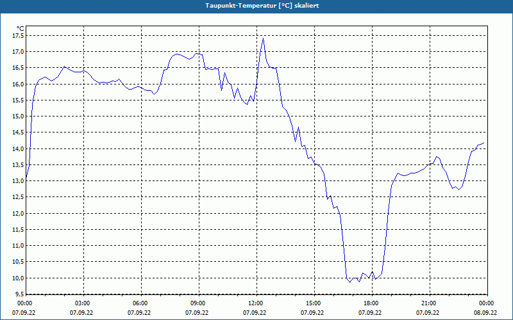The image size is (513, 320).
Task: Select the 14,0 axis tick label
Action: coord(19,149)
